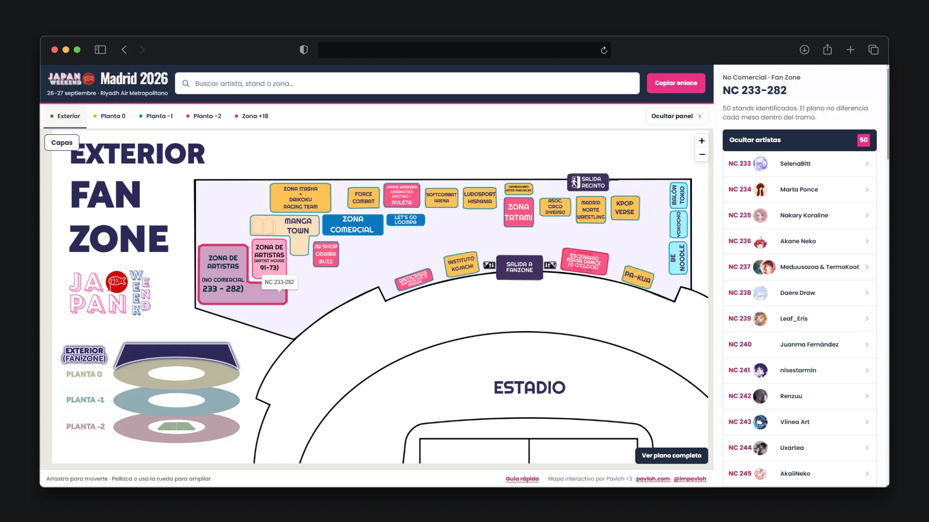The height and width of the screenshot is (522, 929).
Task: Click the Ver plano completo button
Action: (671, 456)
